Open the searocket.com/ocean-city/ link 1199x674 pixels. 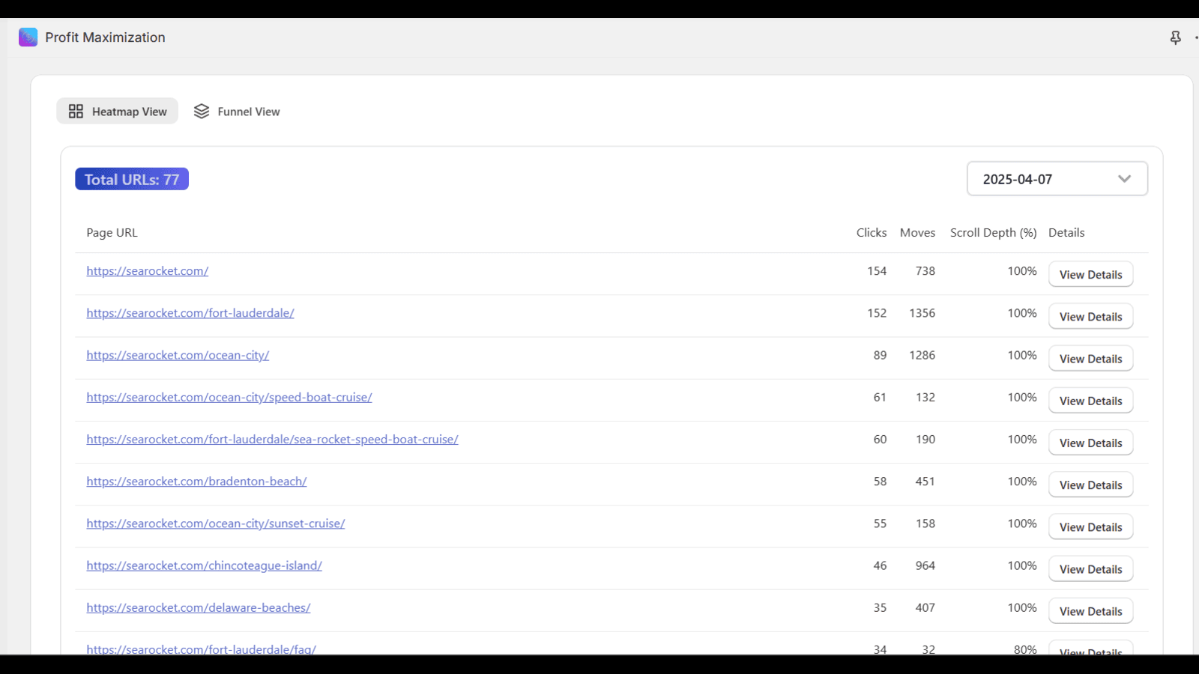click(x=178, y=355)
